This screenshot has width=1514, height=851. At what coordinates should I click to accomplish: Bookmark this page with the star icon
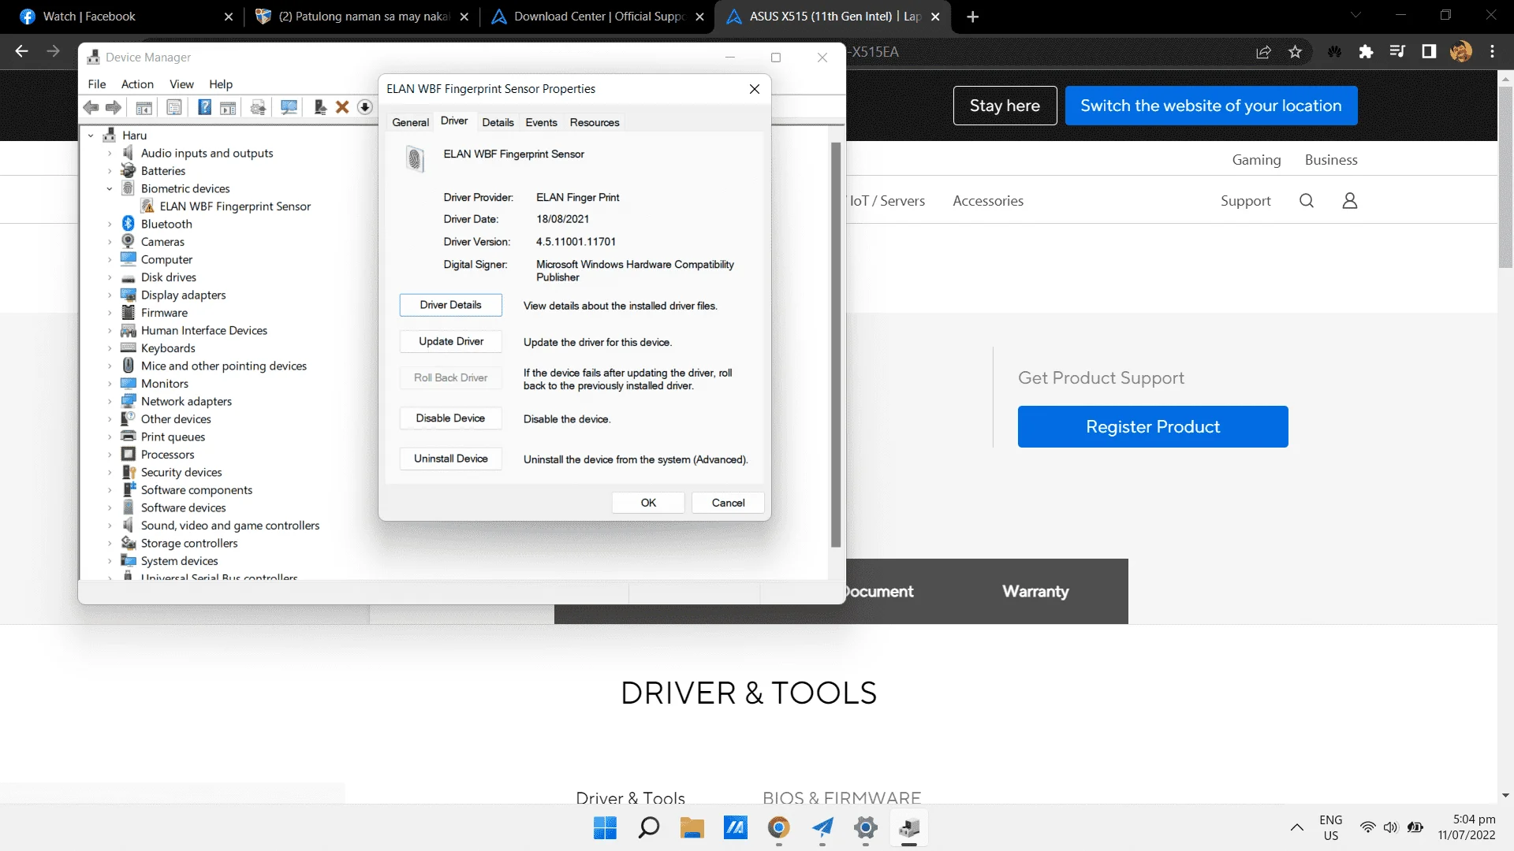1295,52
